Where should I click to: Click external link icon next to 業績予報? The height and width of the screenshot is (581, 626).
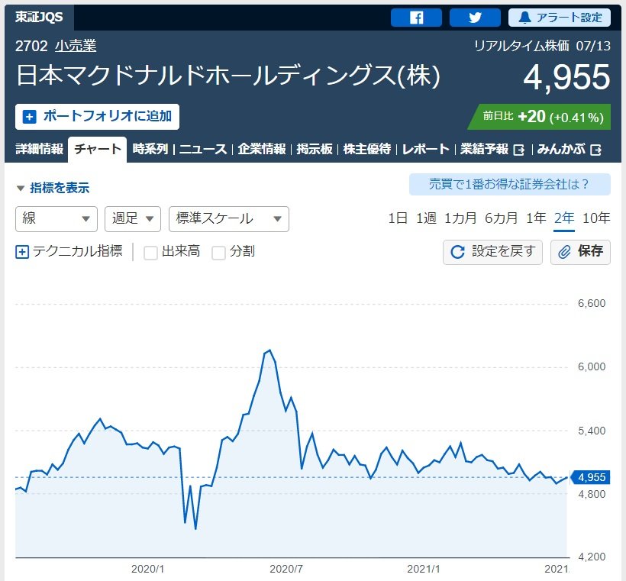pyautogui.click(x=520, y=150)
